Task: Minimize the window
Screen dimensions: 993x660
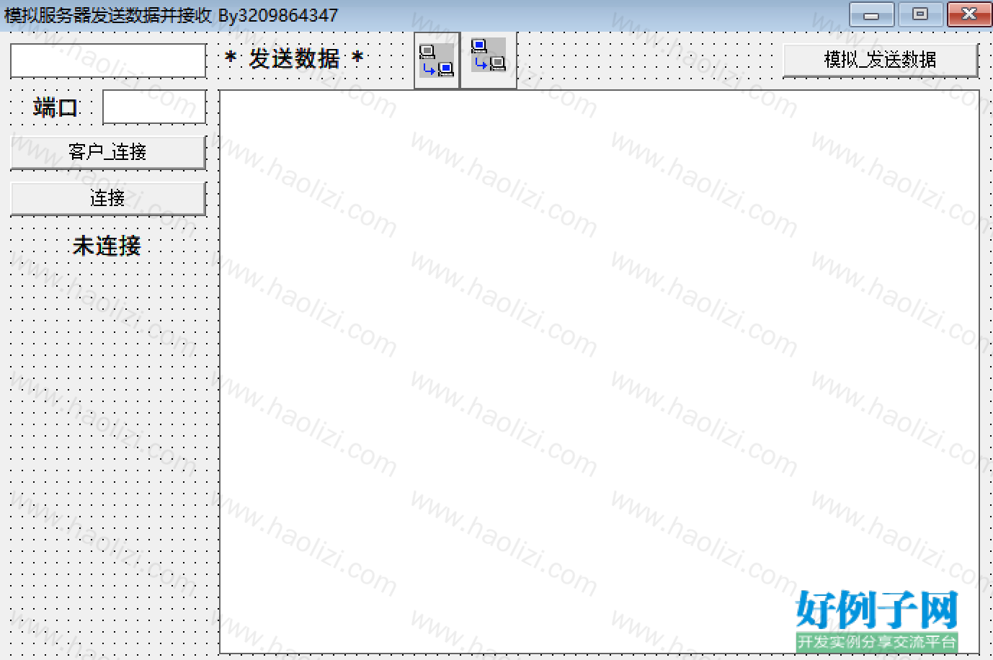Action: tap(871, 14)
